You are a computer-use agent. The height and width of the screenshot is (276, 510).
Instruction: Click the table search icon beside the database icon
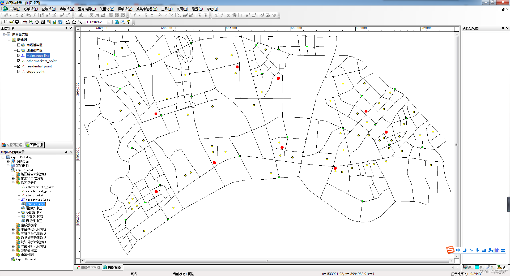122,22
